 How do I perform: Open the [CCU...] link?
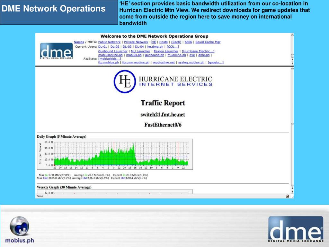173,47
